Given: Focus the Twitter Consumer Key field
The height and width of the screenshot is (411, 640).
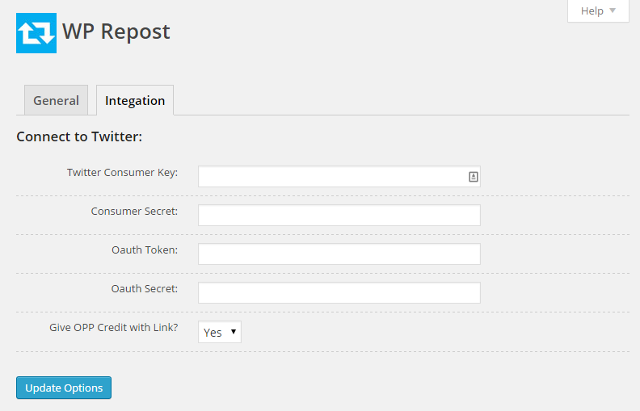Looking at the screenshot, I should point(339,177).
